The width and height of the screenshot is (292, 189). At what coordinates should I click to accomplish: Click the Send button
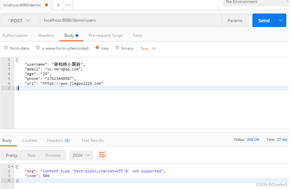264,20
